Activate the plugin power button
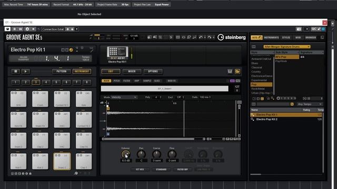This screenshot has width=337, height=189. [7, 29]
